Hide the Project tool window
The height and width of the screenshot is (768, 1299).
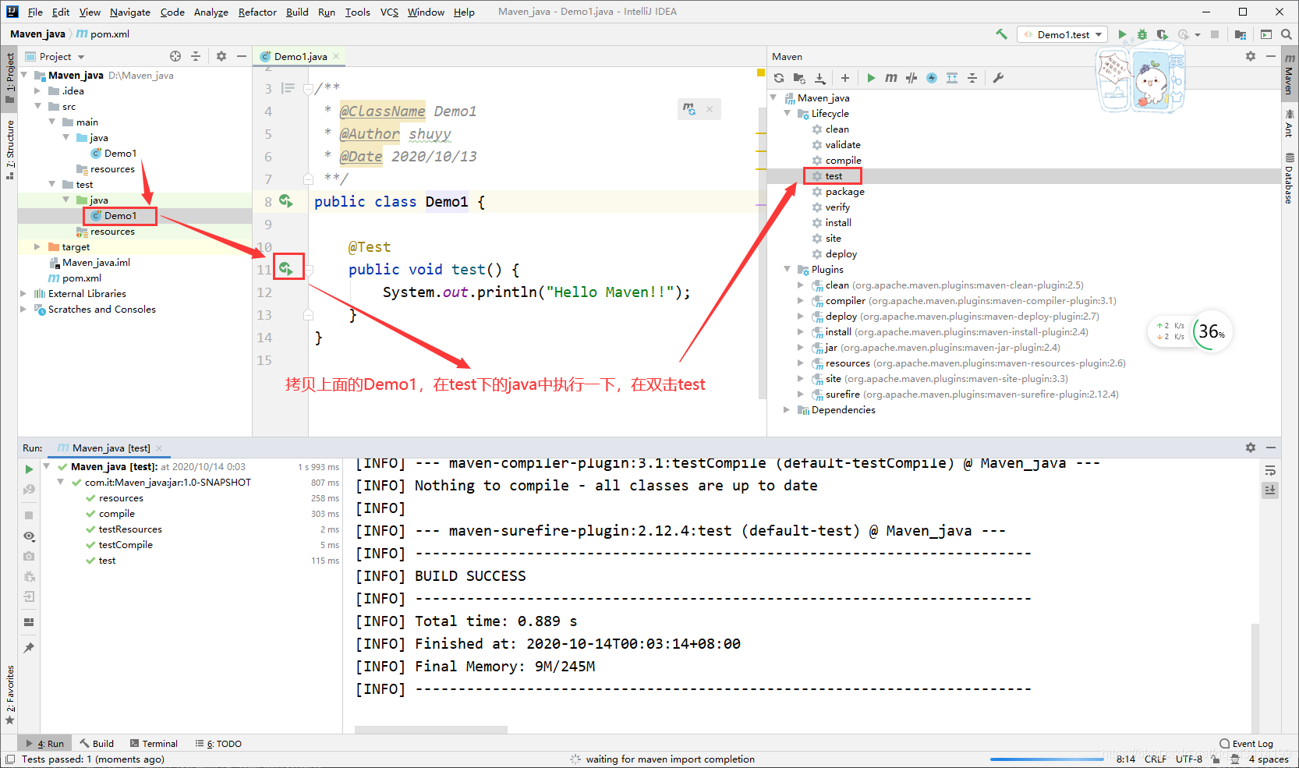242,56
